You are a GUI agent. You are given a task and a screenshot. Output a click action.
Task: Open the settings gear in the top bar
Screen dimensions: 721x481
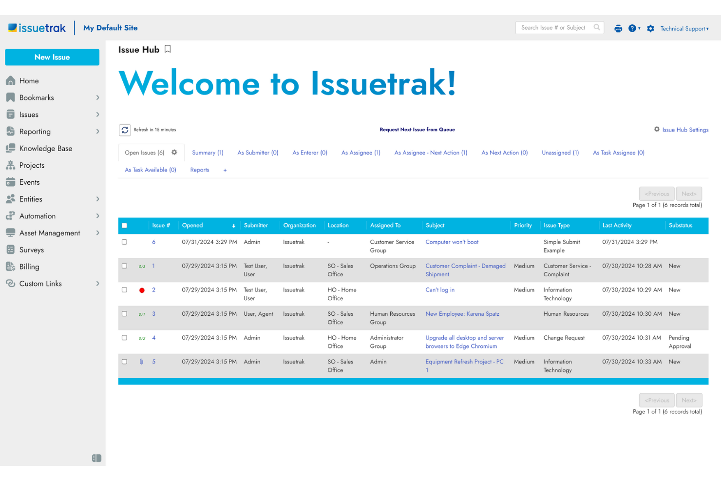650,28
